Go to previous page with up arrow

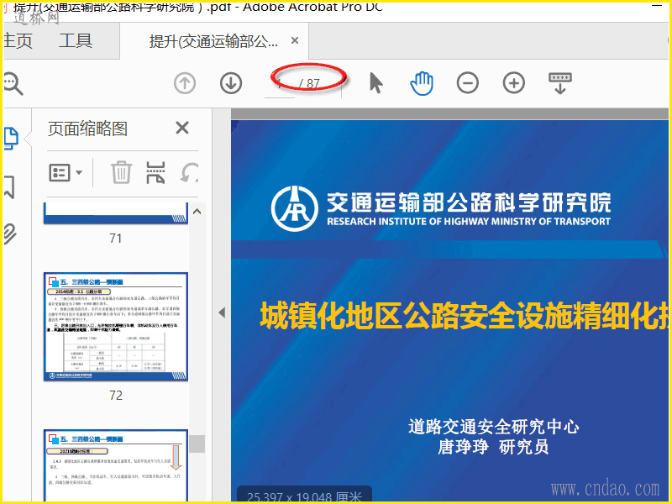tap(185, 83)
